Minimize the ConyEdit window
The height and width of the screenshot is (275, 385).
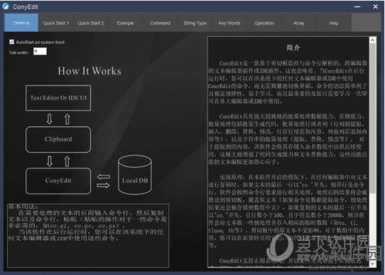pos(357,6)
